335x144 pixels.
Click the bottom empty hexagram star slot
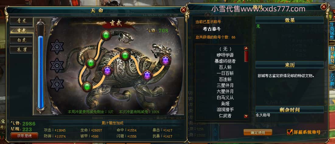click(x=57, y=84)
